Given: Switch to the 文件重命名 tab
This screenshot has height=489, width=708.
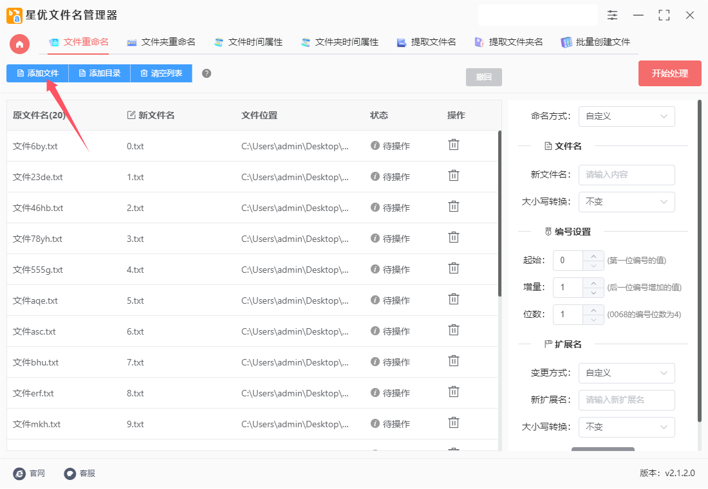Looking at the screenshot, I should pos(79,42).
